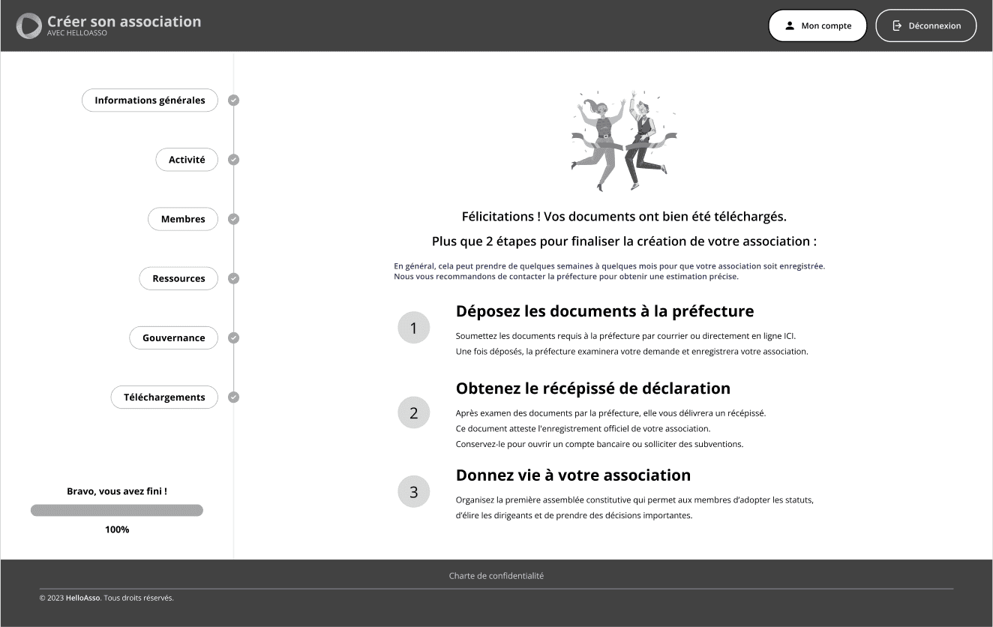Image resolution: width=993 pixels, height=627 pixels.
Task: Click the sentence beginning Soumettez les documents requis
Action: point(625,336)
